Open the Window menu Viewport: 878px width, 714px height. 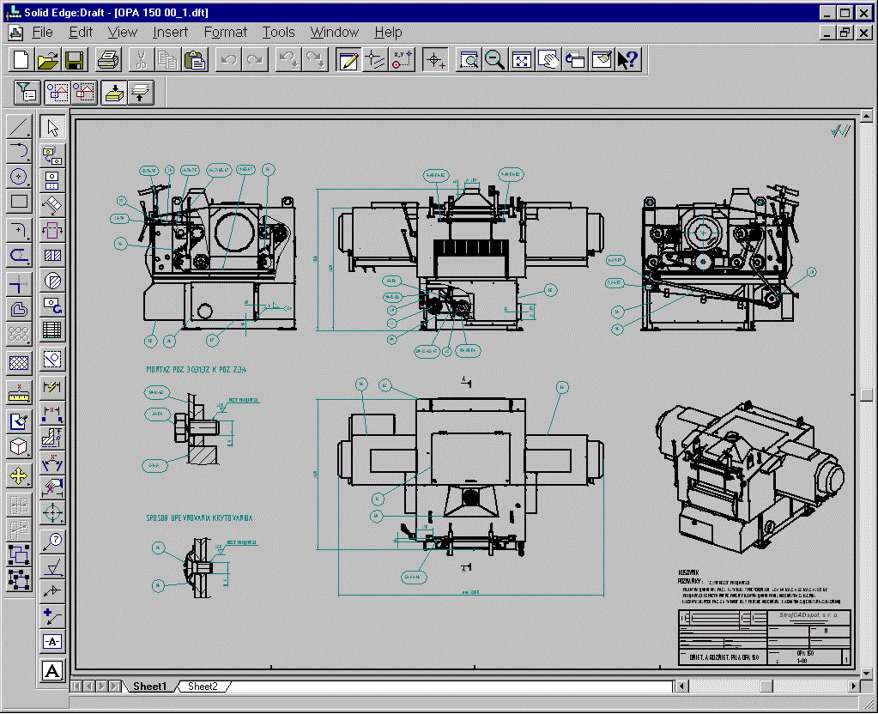coord(334,33)
